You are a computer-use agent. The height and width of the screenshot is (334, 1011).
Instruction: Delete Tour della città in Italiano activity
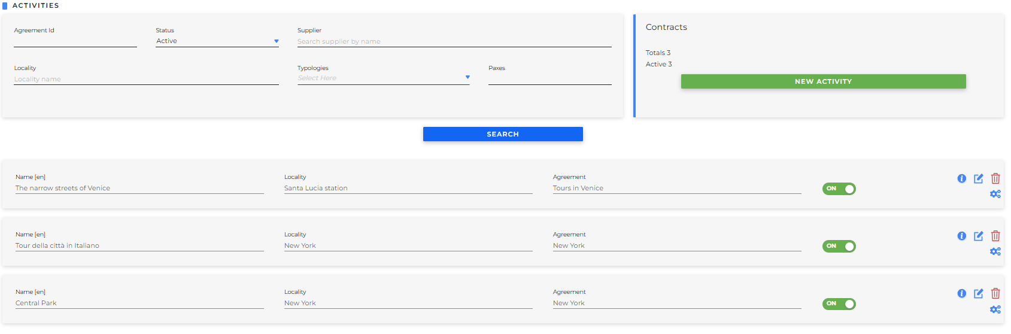(995, 236)
